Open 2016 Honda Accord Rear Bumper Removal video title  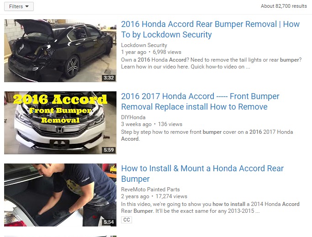coord(210,29)
